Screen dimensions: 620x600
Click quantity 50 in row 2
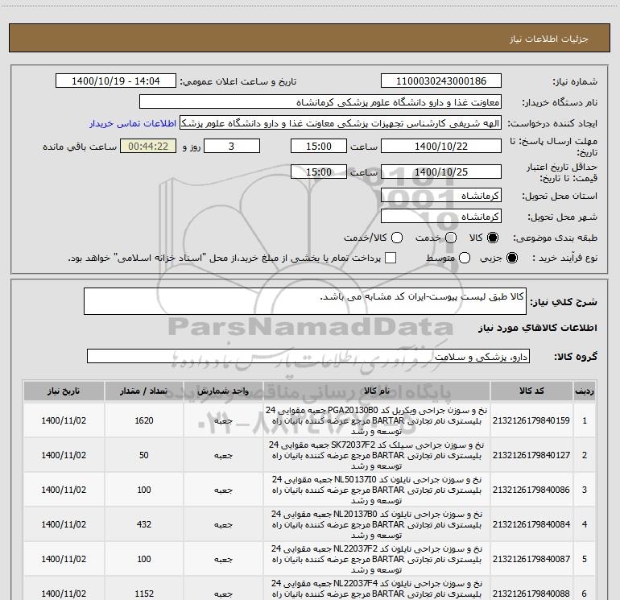coord(144,455)
